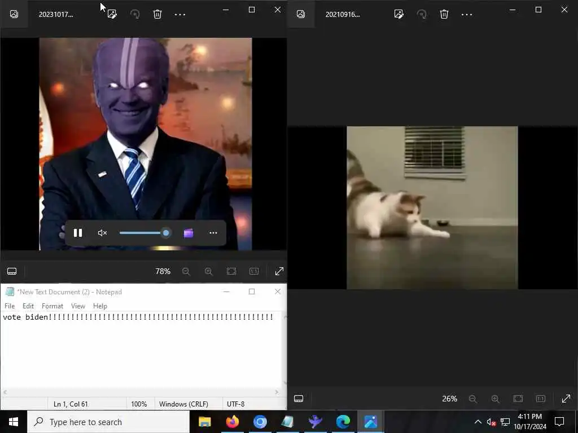Open Chromium browser from taskbar

[x=260, y=422]
